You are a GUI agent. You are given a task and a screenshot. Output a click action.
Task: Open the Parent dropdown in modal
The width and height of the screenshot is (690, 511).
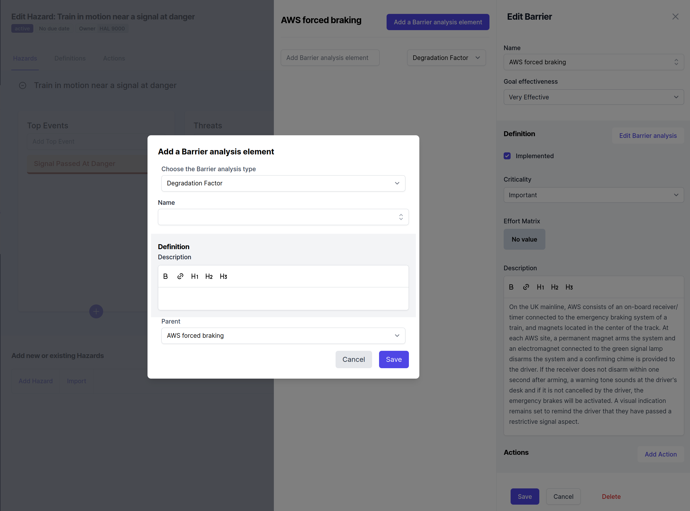point(283,336)
